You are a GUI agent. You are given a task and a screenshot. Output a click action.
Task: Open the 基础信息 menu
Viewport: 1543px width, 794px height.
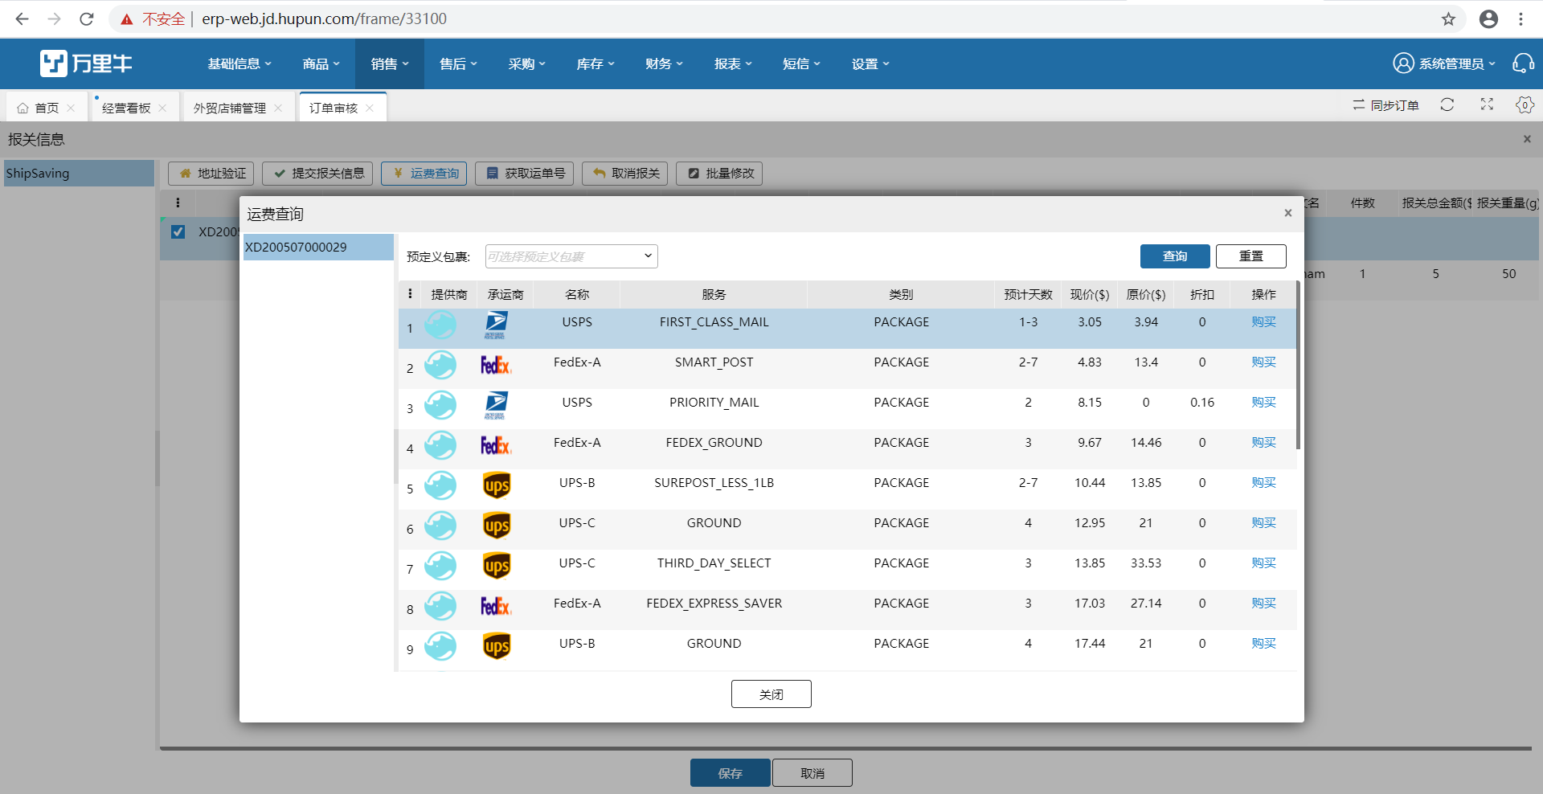click(239, 63)
